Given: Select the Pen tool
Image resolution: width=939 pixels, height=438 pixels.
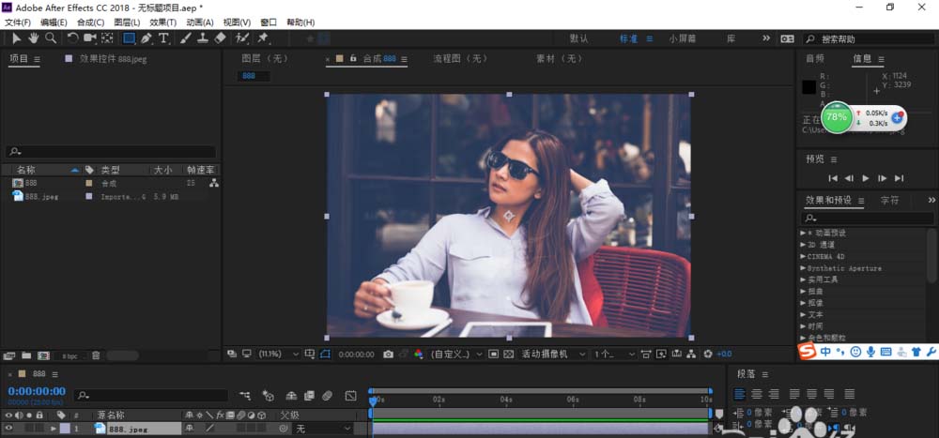Looking at the screenshot, I should click(x=146, y=38).
